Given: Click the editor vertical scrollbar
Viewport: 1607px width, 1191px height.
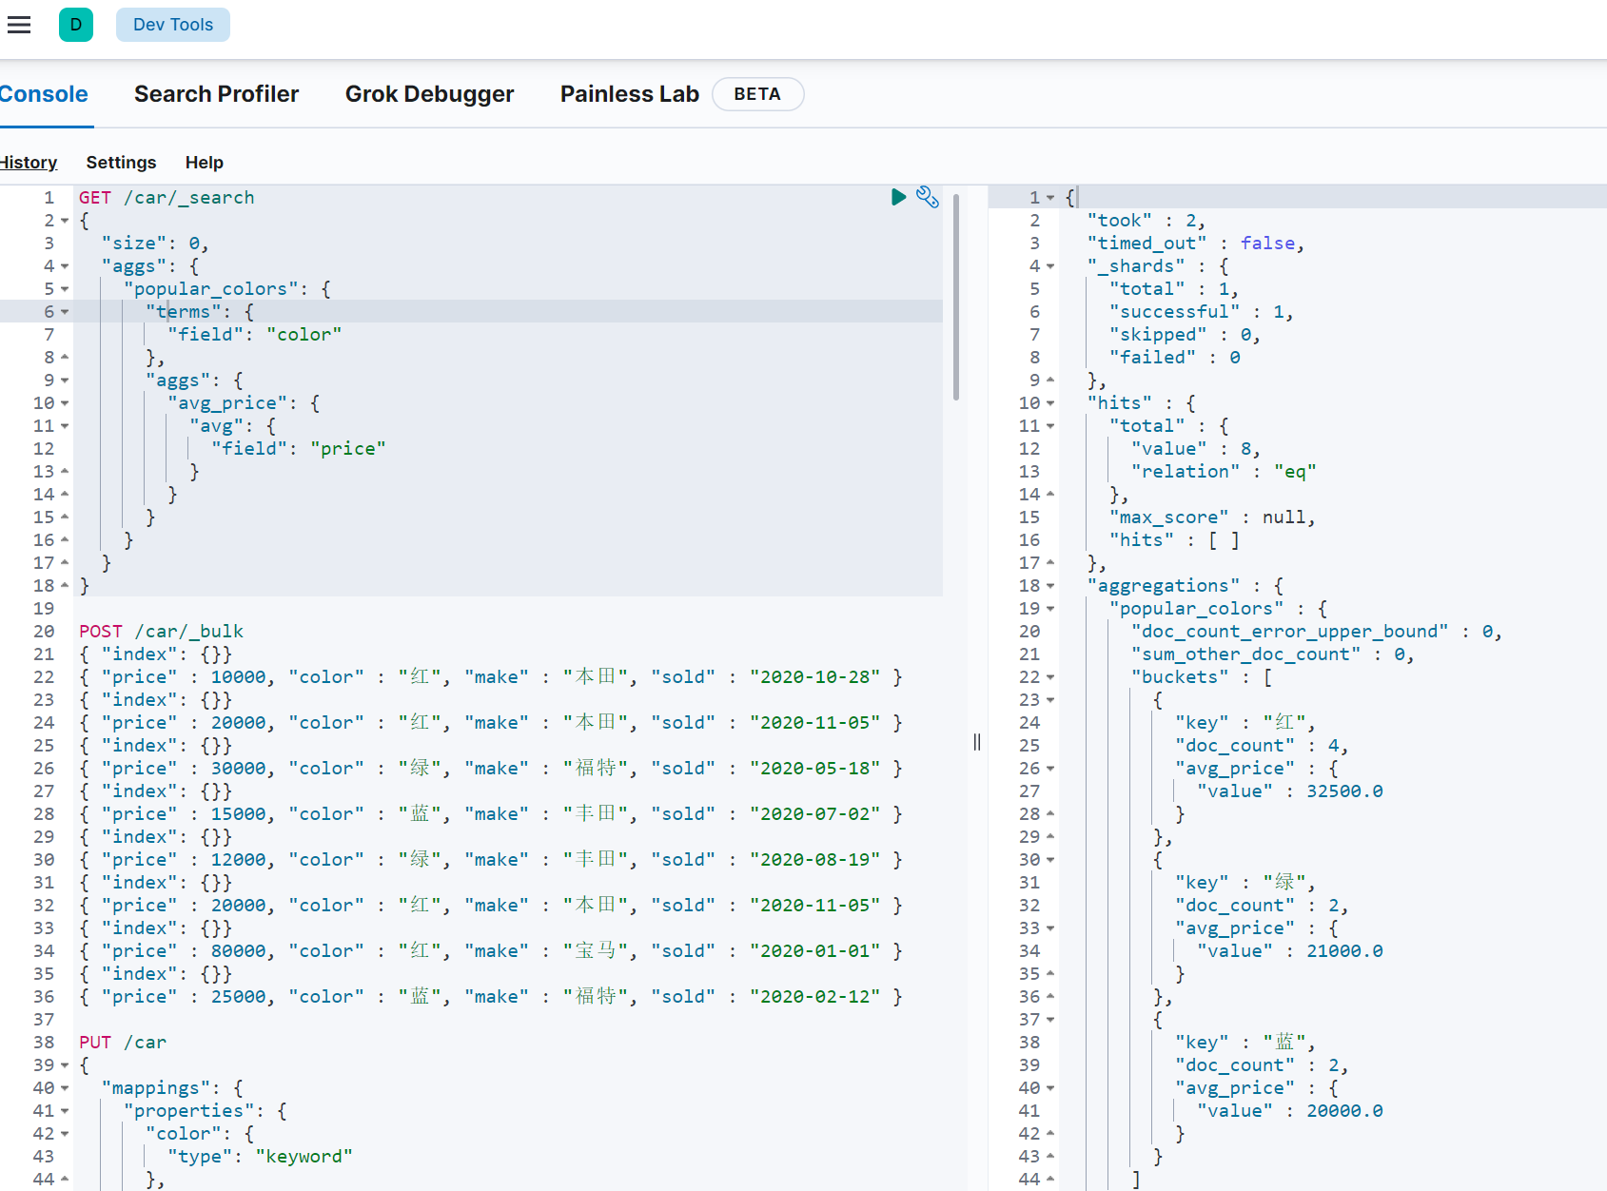Looking at the screenshot, I should (x=955, y=297).
